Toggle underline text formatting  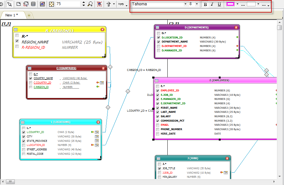tap(219, 4)
